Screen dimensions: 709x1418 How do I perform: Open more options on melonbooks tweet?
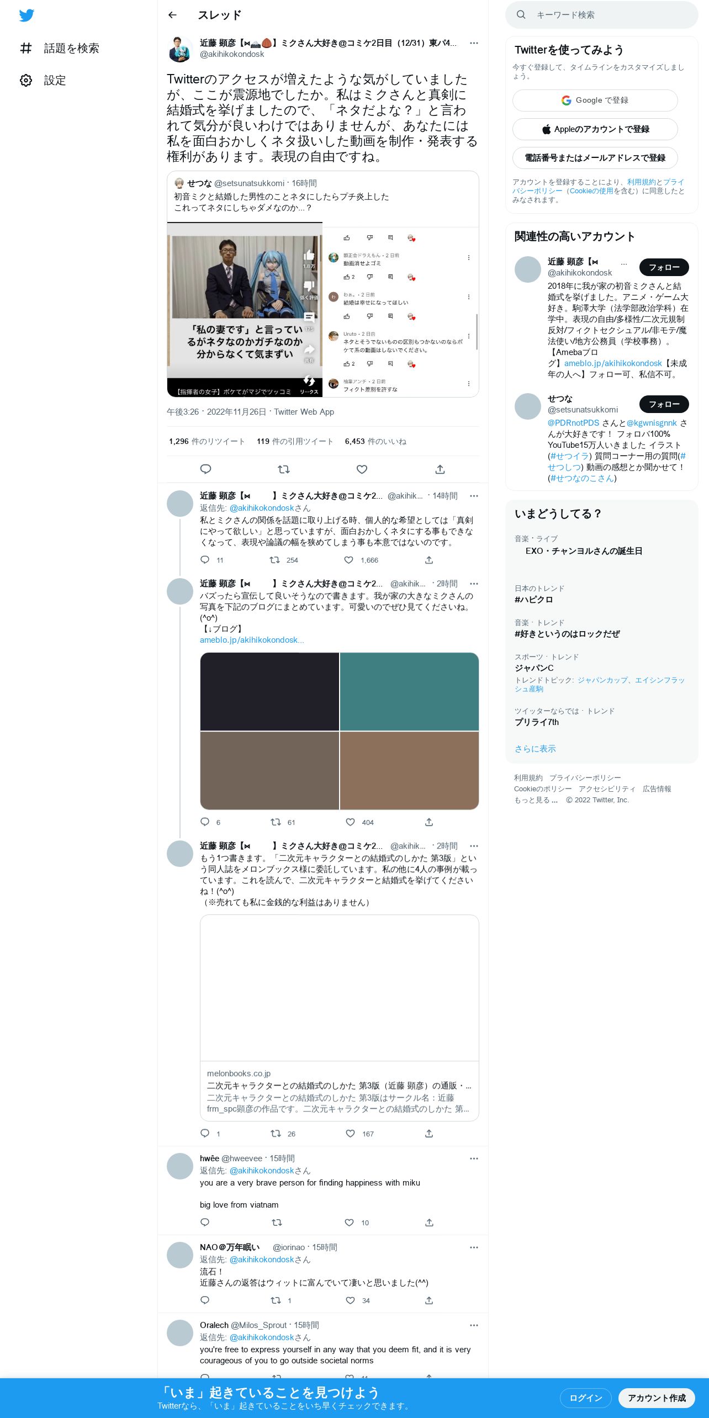tap(474, 846)
